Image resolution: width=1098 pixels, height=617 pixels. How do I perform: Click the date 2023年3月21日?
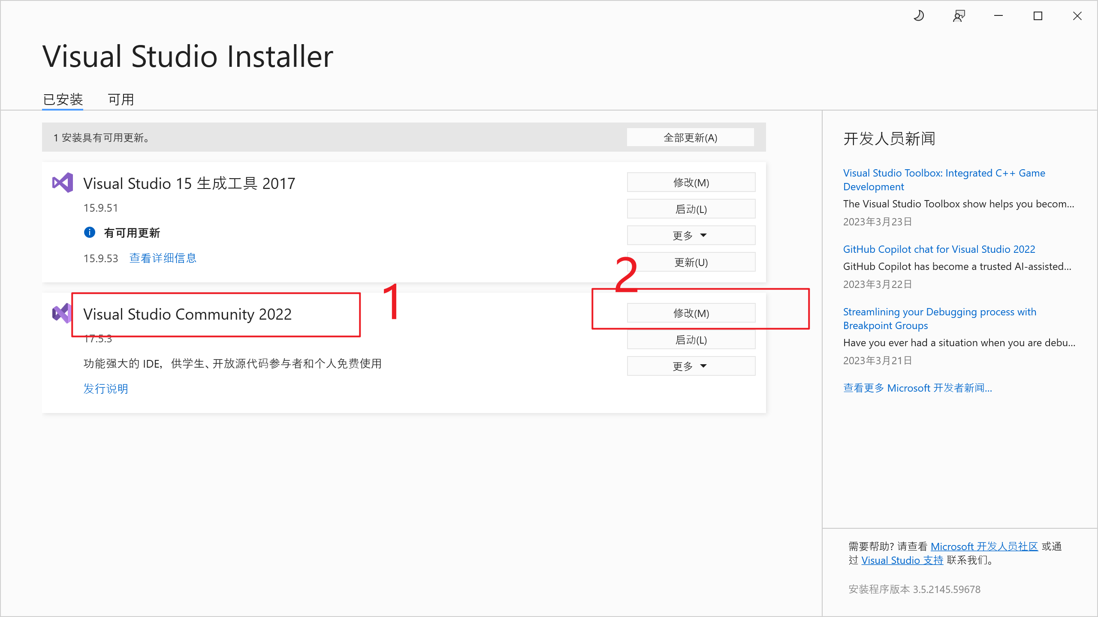tap(878, 361)
